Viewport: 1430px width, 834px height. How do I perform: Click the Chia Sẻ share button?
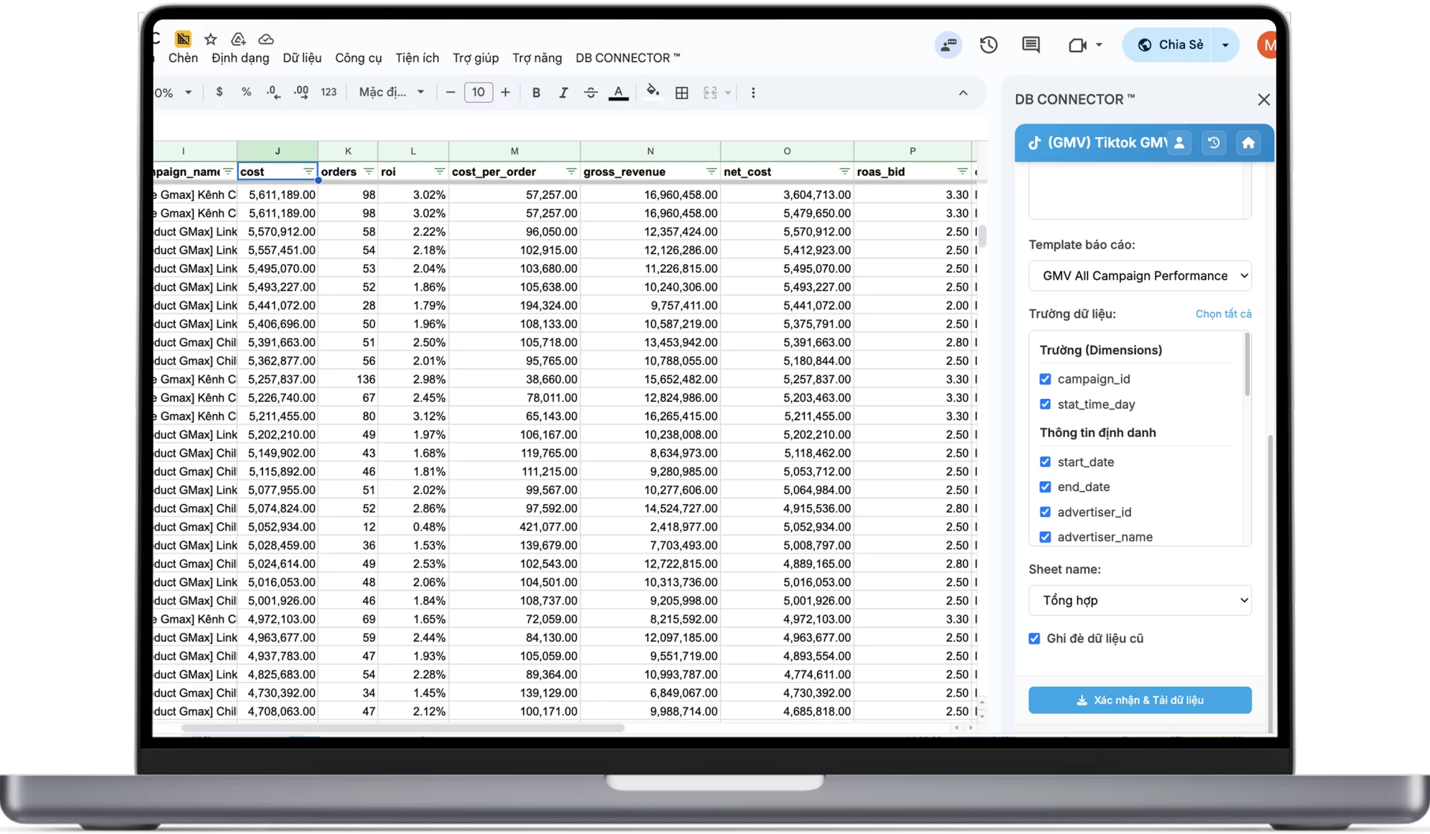[x=1169, y=45]
